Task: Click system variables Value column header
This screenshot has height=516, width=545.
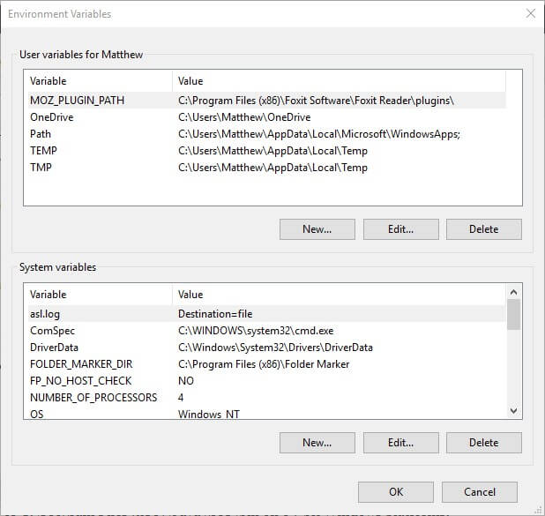Action: pyautogui.click(x=339, y=295)
